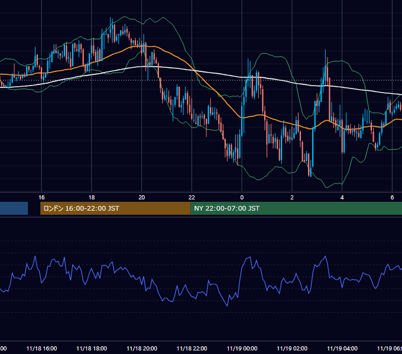Click the upper time axis label 18

[92, 198]
